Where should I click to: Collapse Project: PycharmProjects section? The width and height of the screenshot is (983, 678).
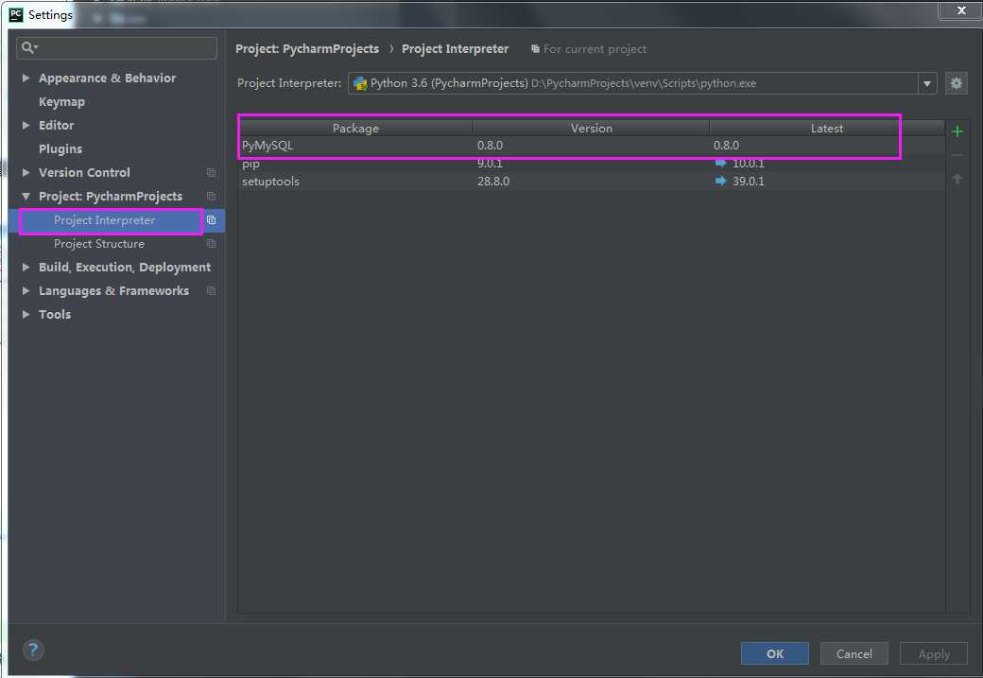pos(26,197)
